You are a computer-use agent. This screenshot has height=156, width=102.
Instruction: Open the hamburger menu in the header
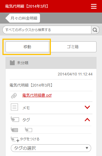[94, 6]
